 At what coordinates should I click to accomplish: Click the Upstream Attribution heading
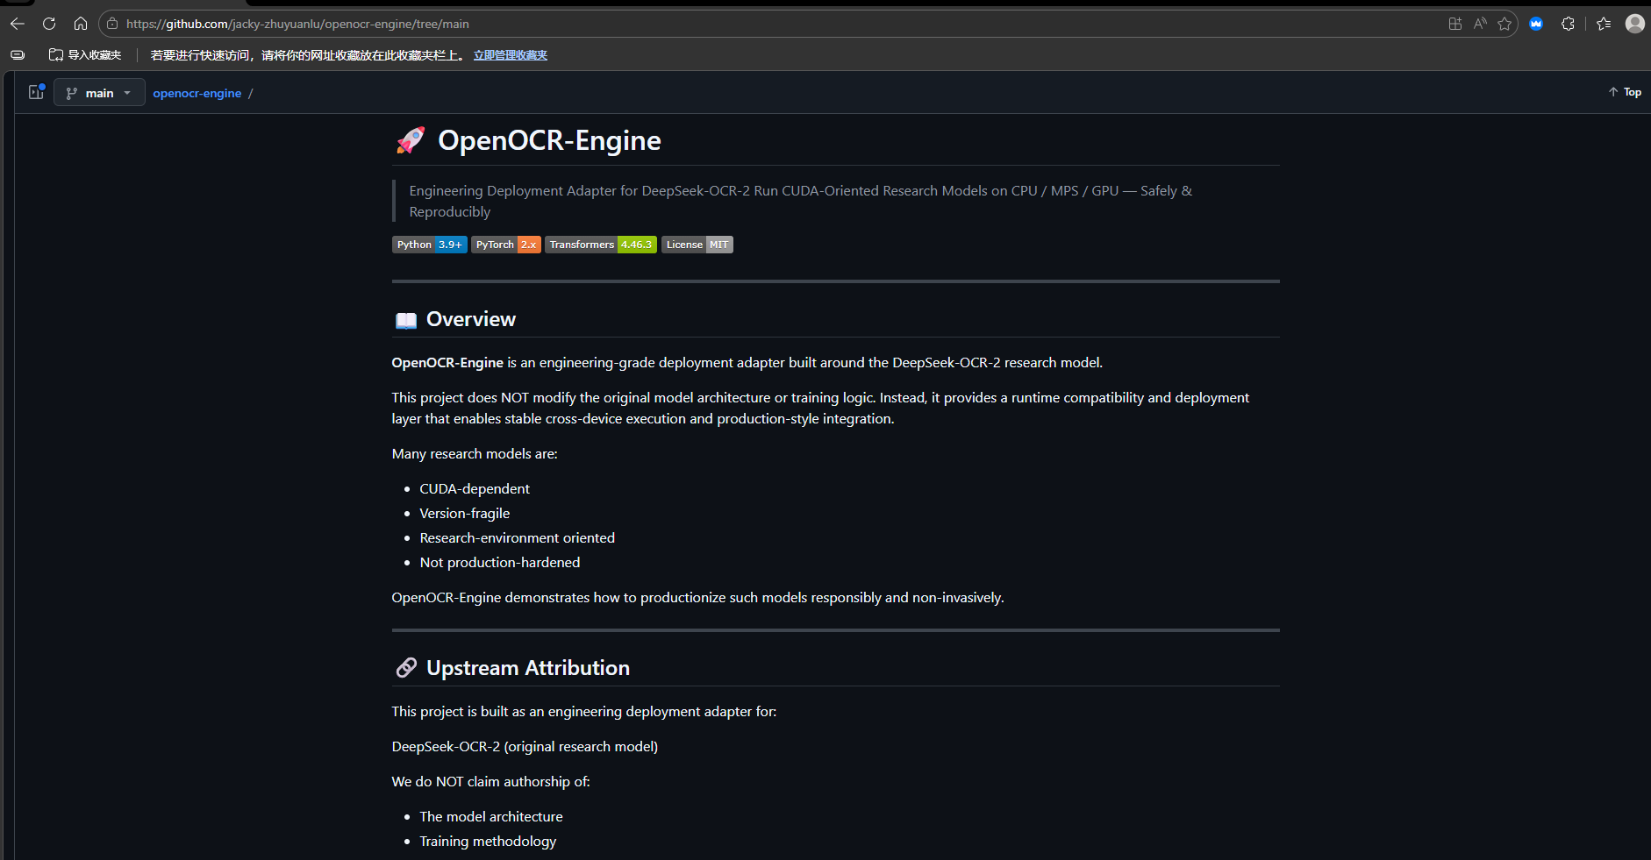(x=528, y=668)
